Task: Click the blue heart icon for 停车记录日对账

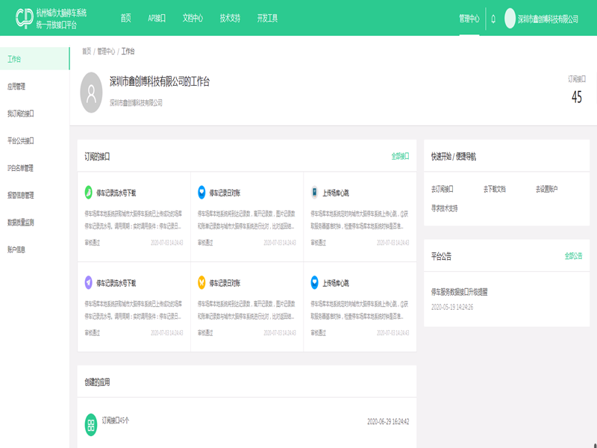Action: coord(201,192)
